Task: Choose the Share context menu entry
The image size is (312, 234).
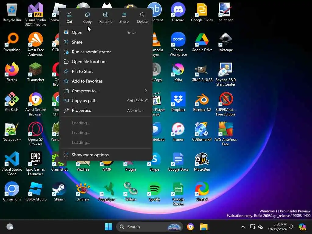Action: [106, 42]
